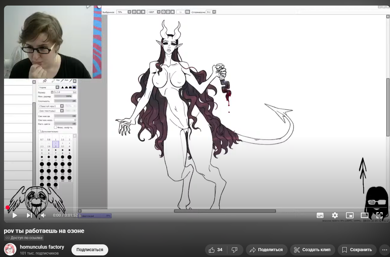The width and height of the screenshot is (390, 257).
Task: Expand the 'Норма' blend mode dropdown
Action: [58, 87]
